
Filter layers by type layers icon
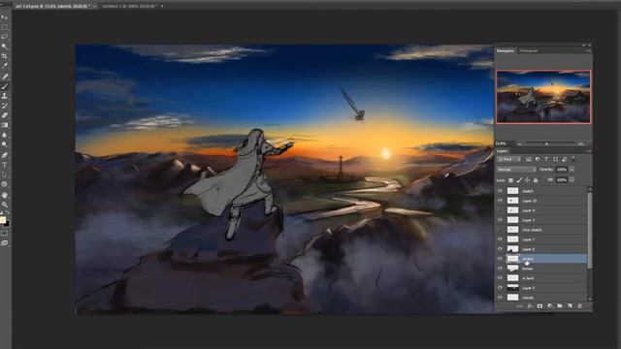(546, 159)
